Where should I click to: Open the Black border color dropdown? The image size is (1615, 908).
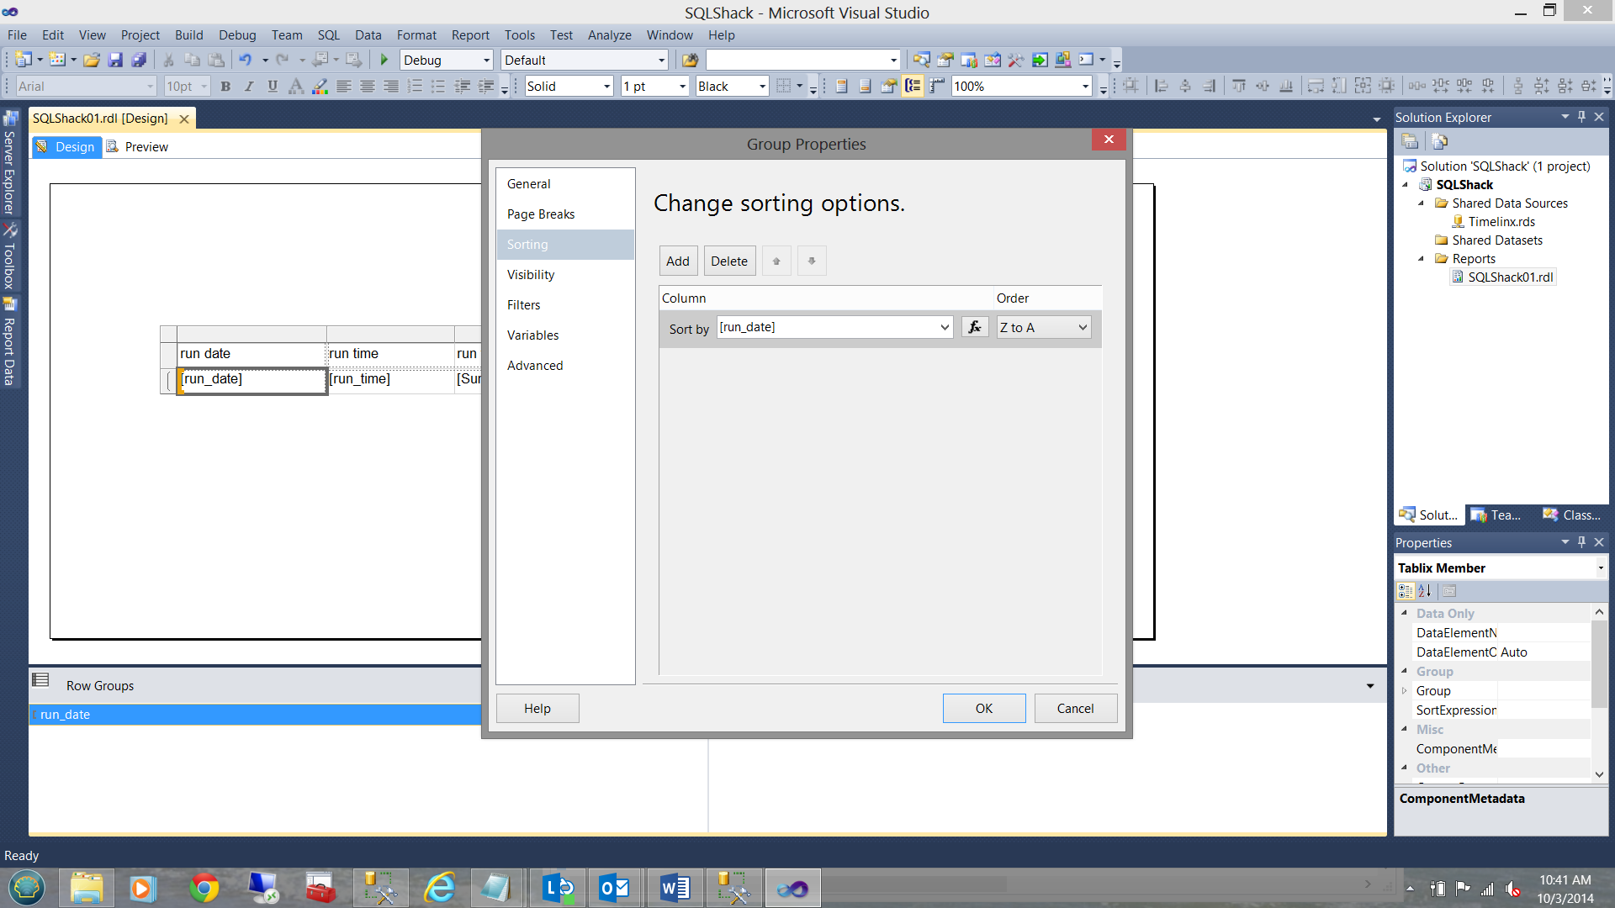pos(762,86)
